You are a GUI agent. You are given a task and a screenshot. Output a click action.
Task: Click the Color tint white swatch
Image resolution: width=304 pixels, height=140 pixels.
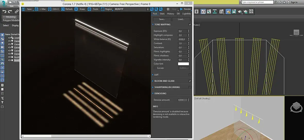point(183,64)
